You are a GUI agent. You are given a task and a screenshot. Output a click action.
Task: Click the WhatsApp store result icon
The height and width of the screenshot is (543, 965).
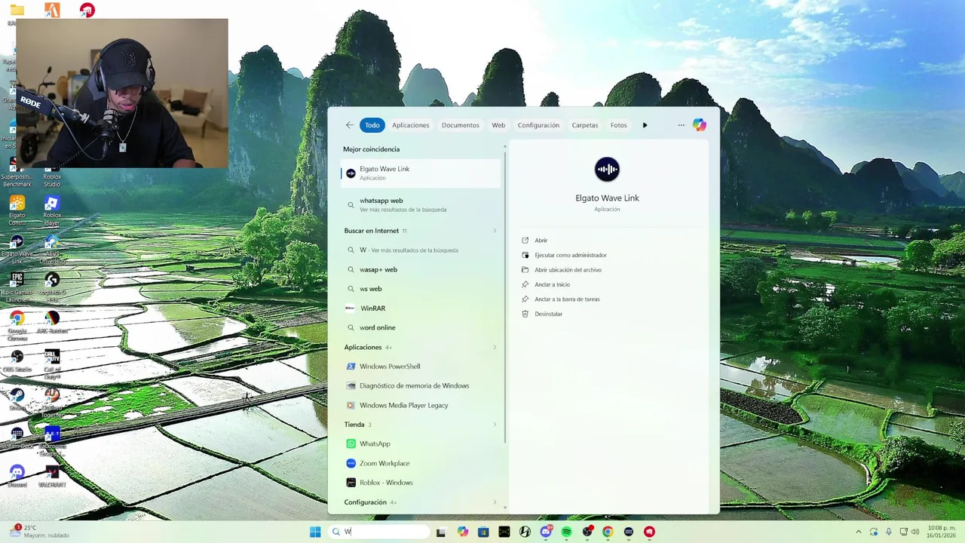(351, 444)
